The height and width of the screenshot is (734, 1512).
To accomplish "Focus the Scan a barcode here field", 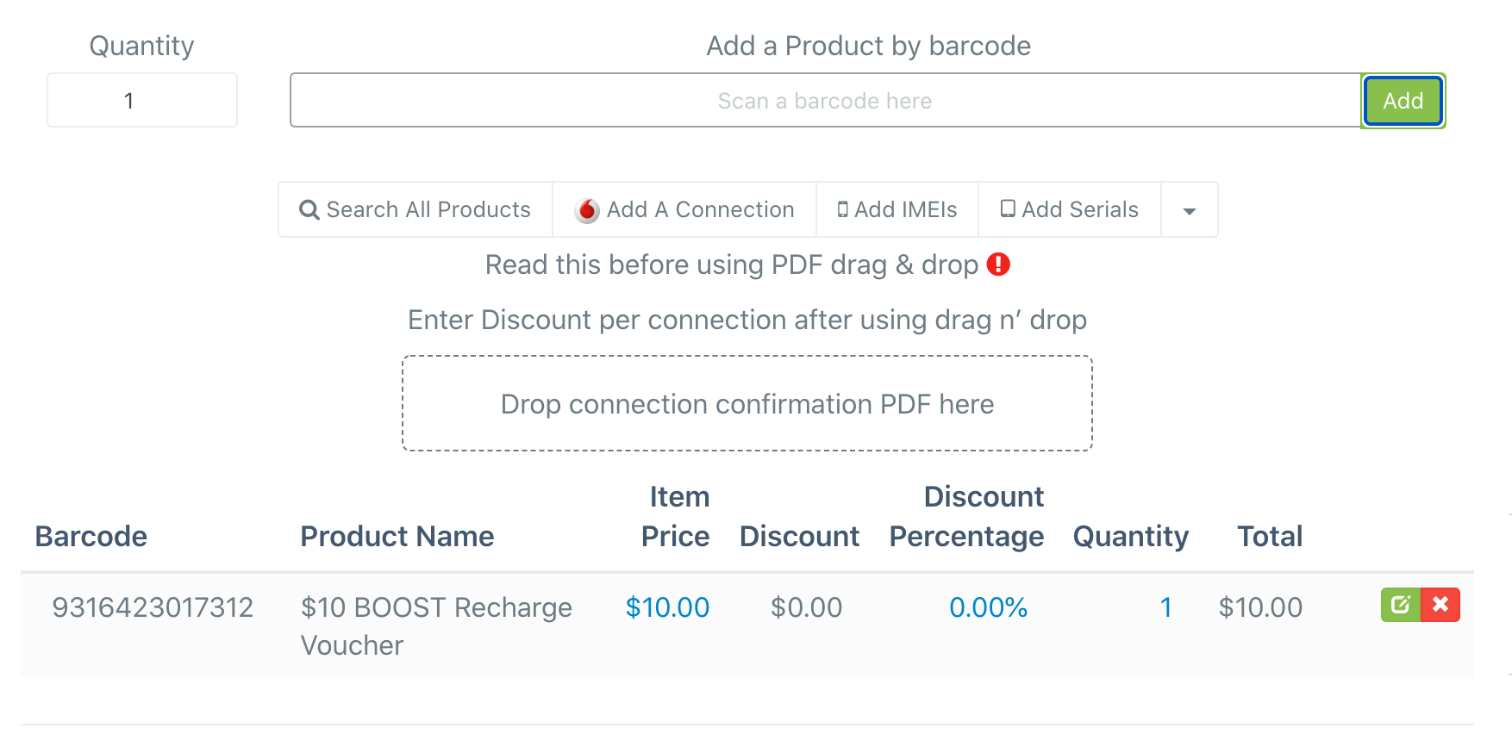I will coord(825,101).
